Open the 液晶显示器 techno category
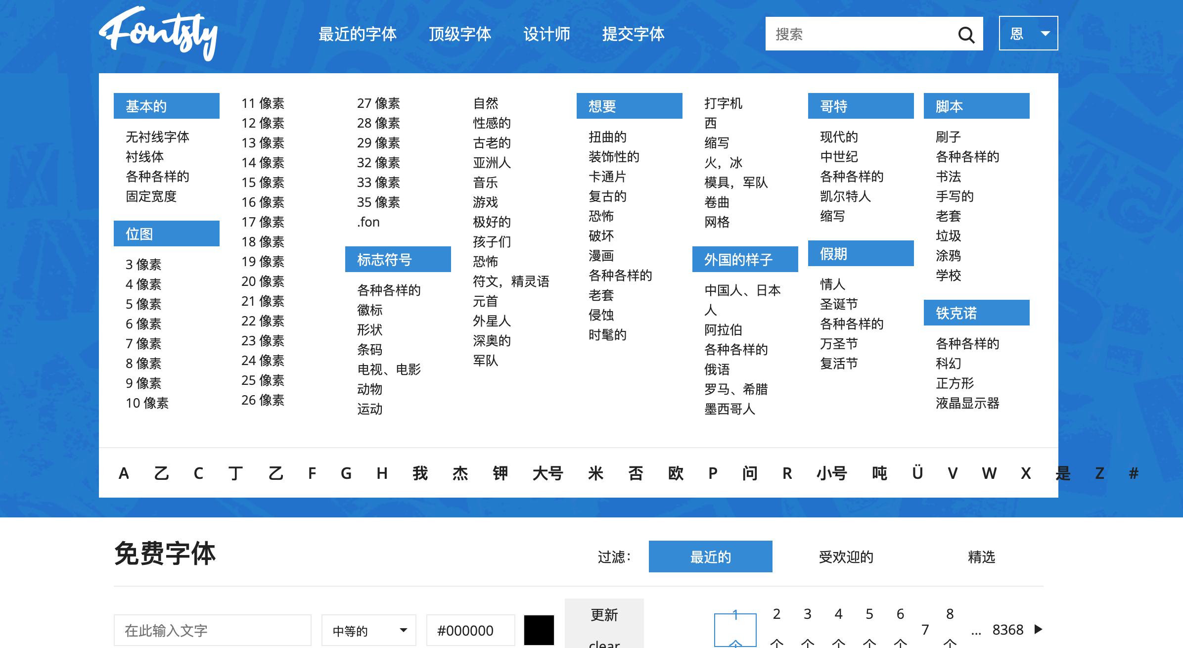 pos(967,403)
